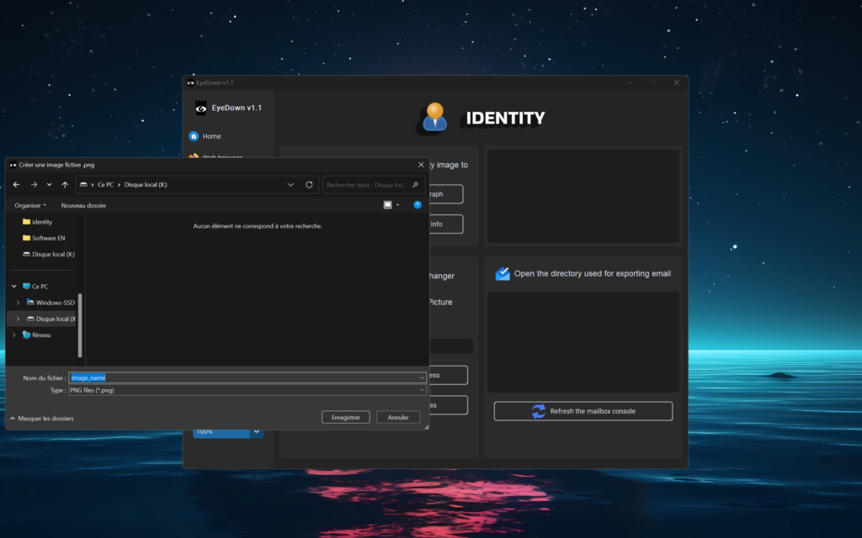
Task: Refresh the Disque local (X:) folder listing
Action: pos(309,185)
